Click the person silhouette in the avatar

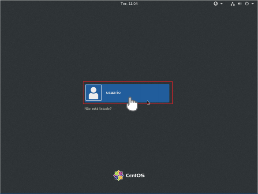pyautogui.click(x=93, y=93)
